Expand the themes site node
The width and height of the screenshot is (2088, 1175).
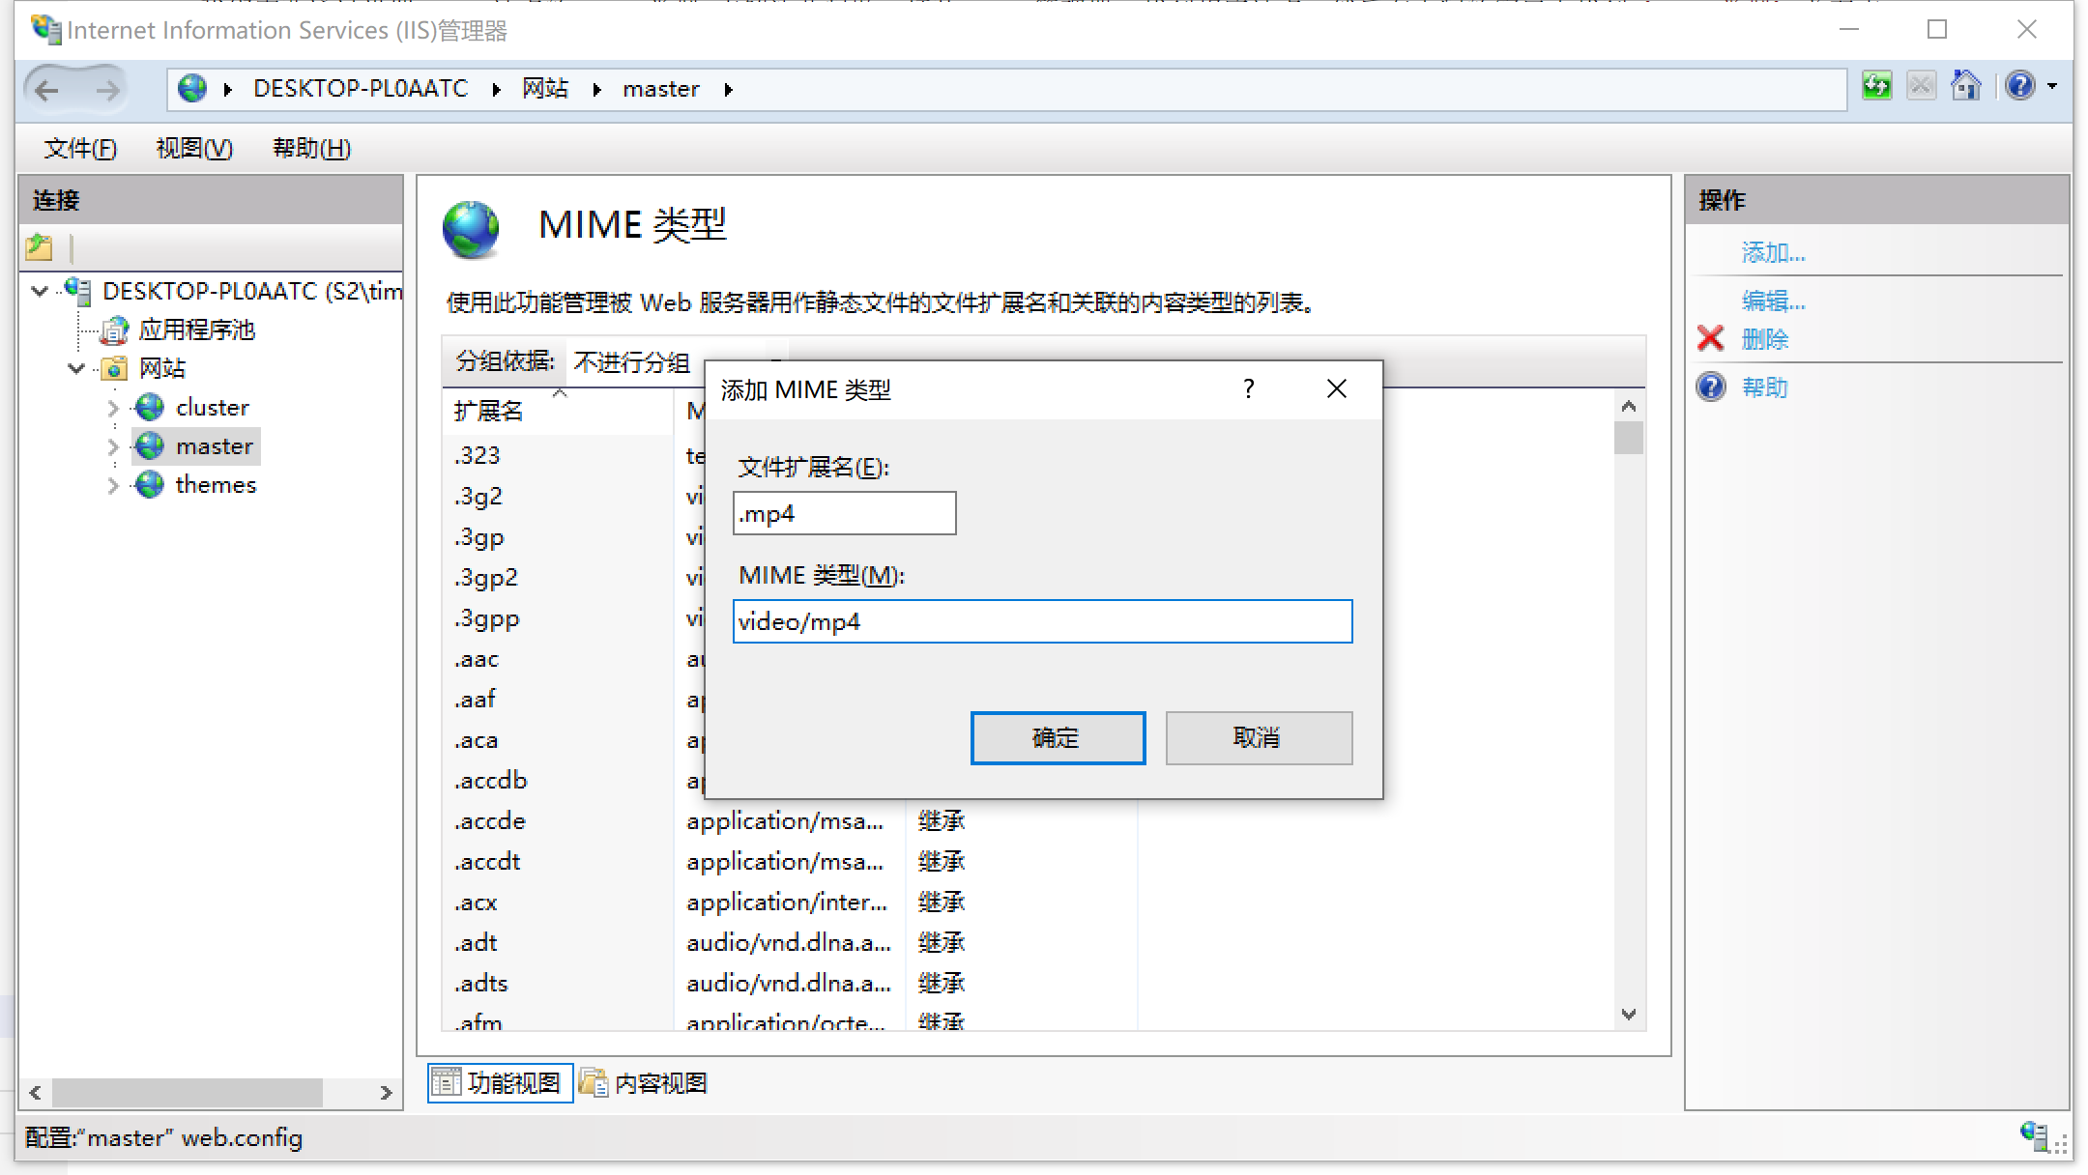[113, 485]
